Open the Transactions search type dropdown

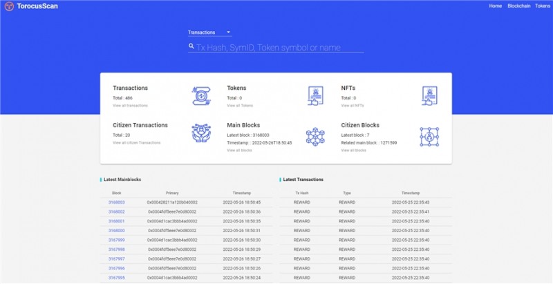(209, 32)
